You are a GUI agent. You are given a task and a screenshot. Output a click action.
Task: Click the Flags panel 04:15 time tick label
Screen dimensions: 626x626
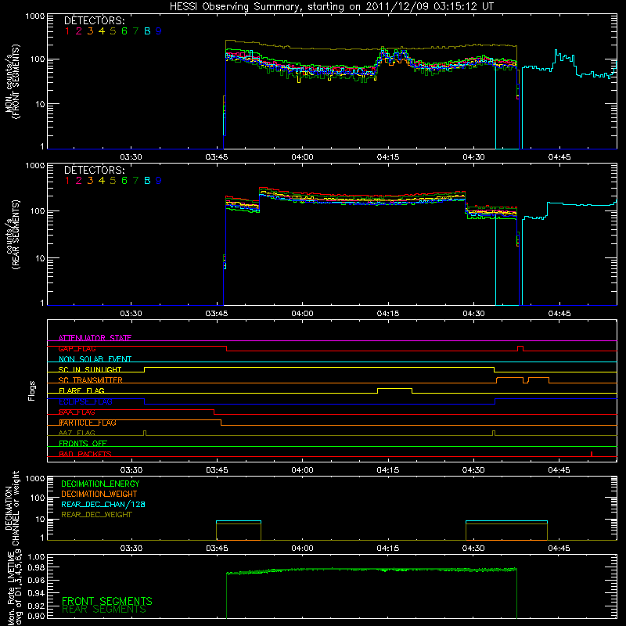coord(387,470)
